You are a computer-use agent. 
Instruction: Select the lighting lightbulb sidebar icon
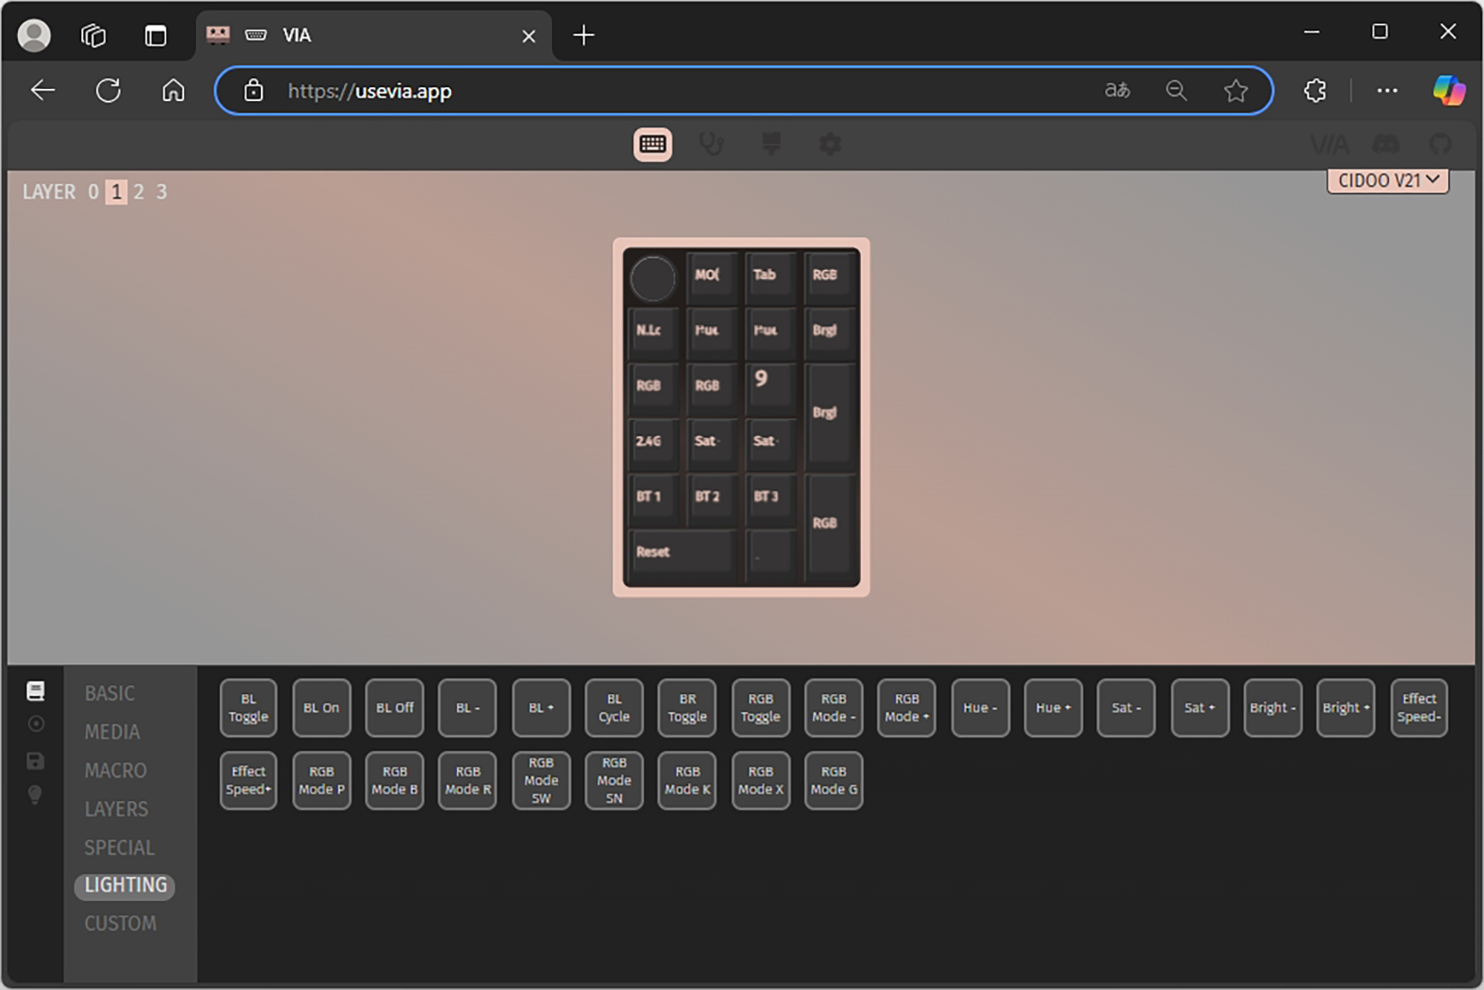pyautogui.click(x=35, y=795)
